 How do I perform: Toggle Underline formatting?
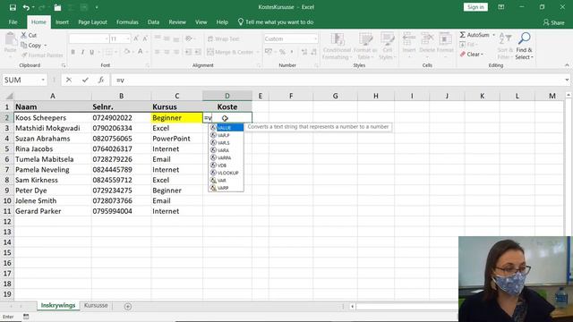pos(91,52)
